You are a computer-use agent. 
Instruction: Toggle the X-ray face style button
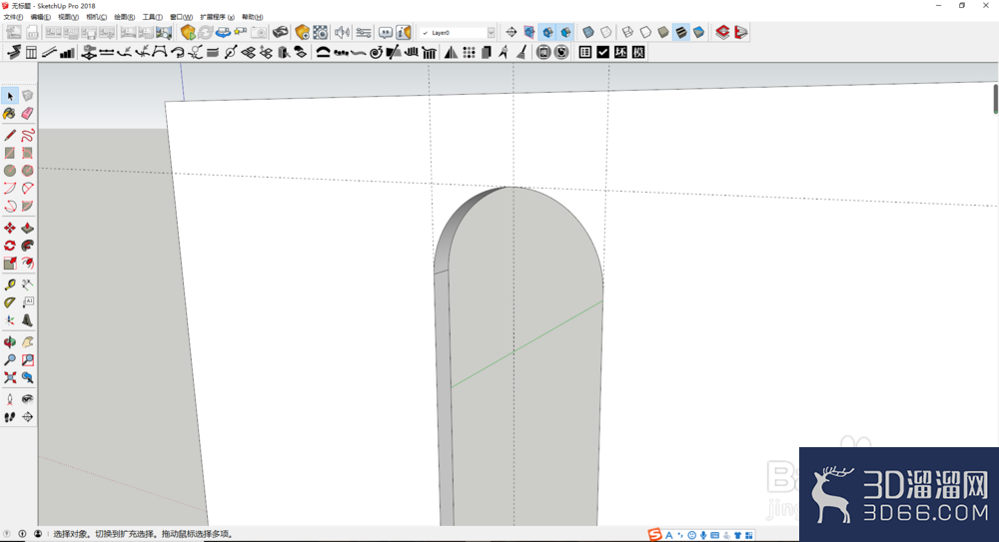pyautogui.click(x=588, y=32)
